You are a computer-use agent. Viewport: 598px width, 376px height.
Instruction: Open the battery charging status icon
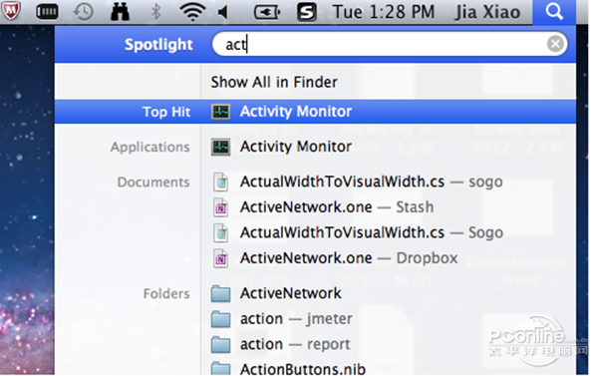point(267,12)
